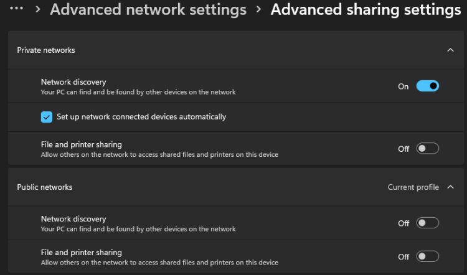This screenshot has height=275, width=467.
Task: Enable Network discovery for Public networks
Action: coord(428,223)
